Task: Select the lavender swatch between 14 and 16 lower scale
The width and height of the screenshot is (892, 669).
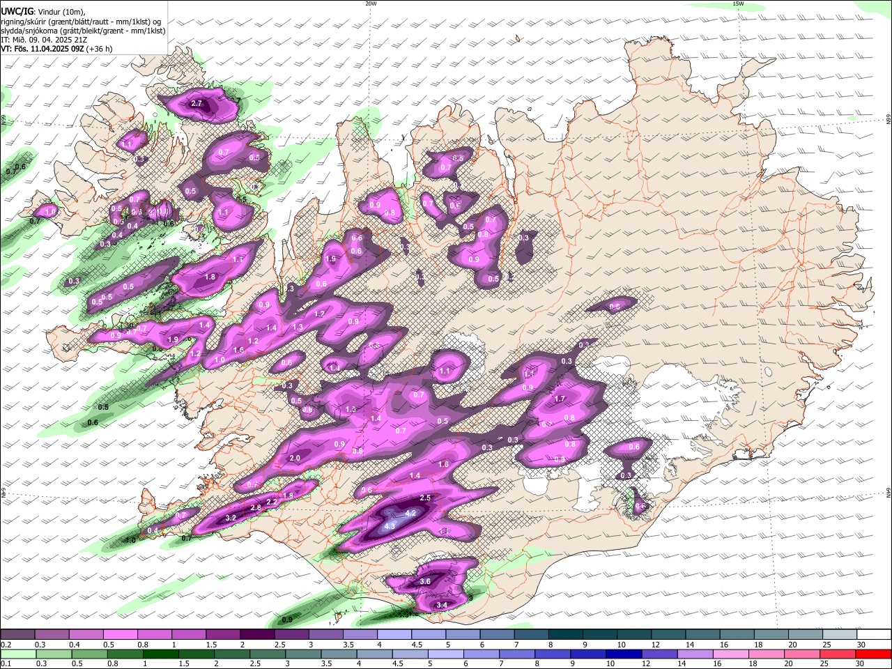Action: click(695, 654)
